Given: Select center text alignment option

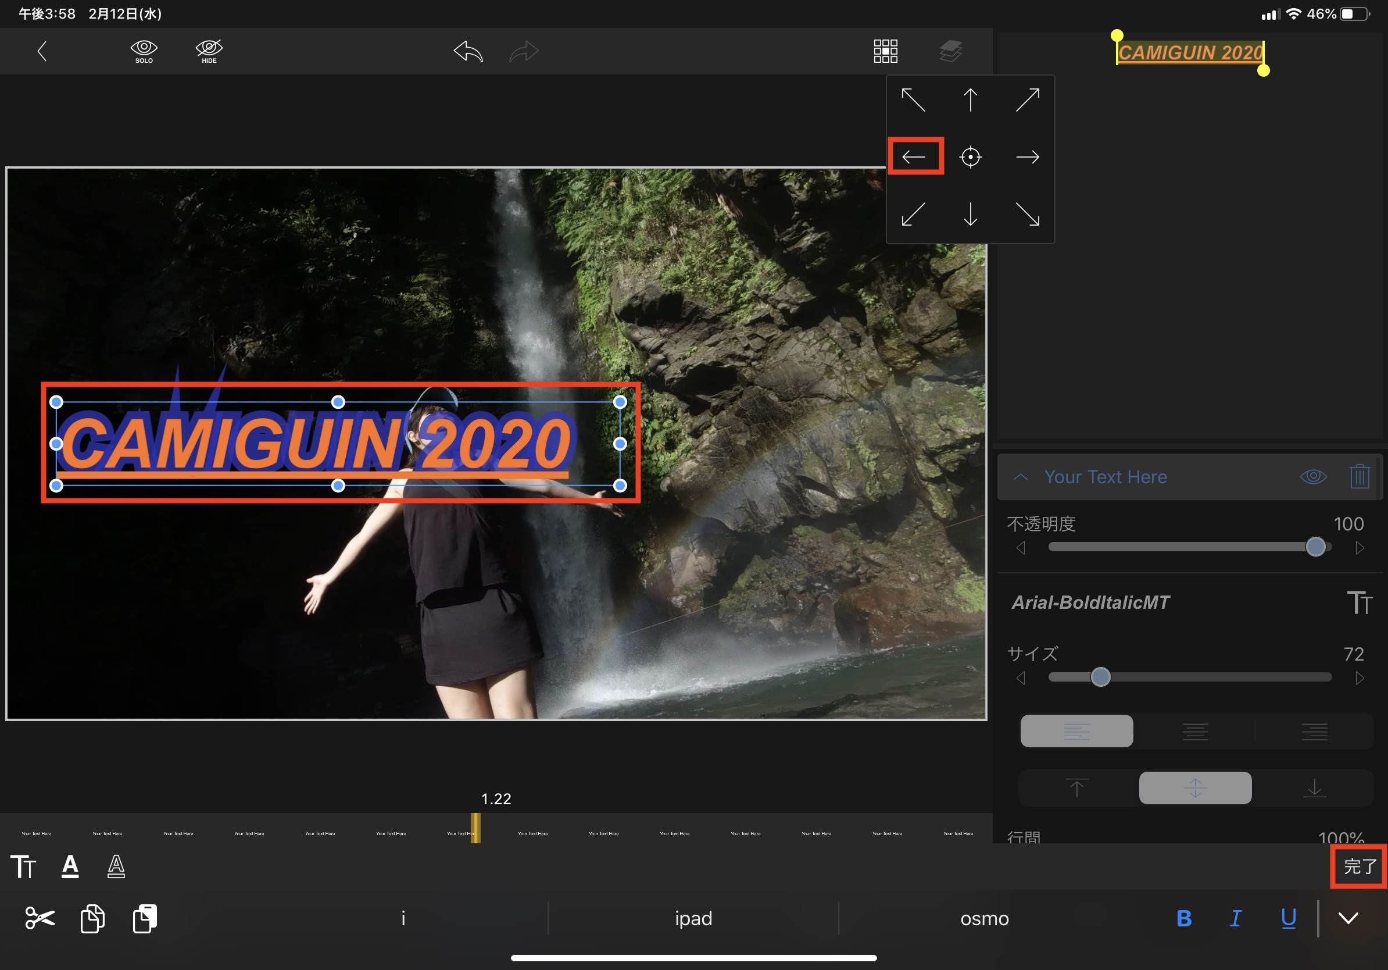Looking at the screenshot, I should 1195,731.
